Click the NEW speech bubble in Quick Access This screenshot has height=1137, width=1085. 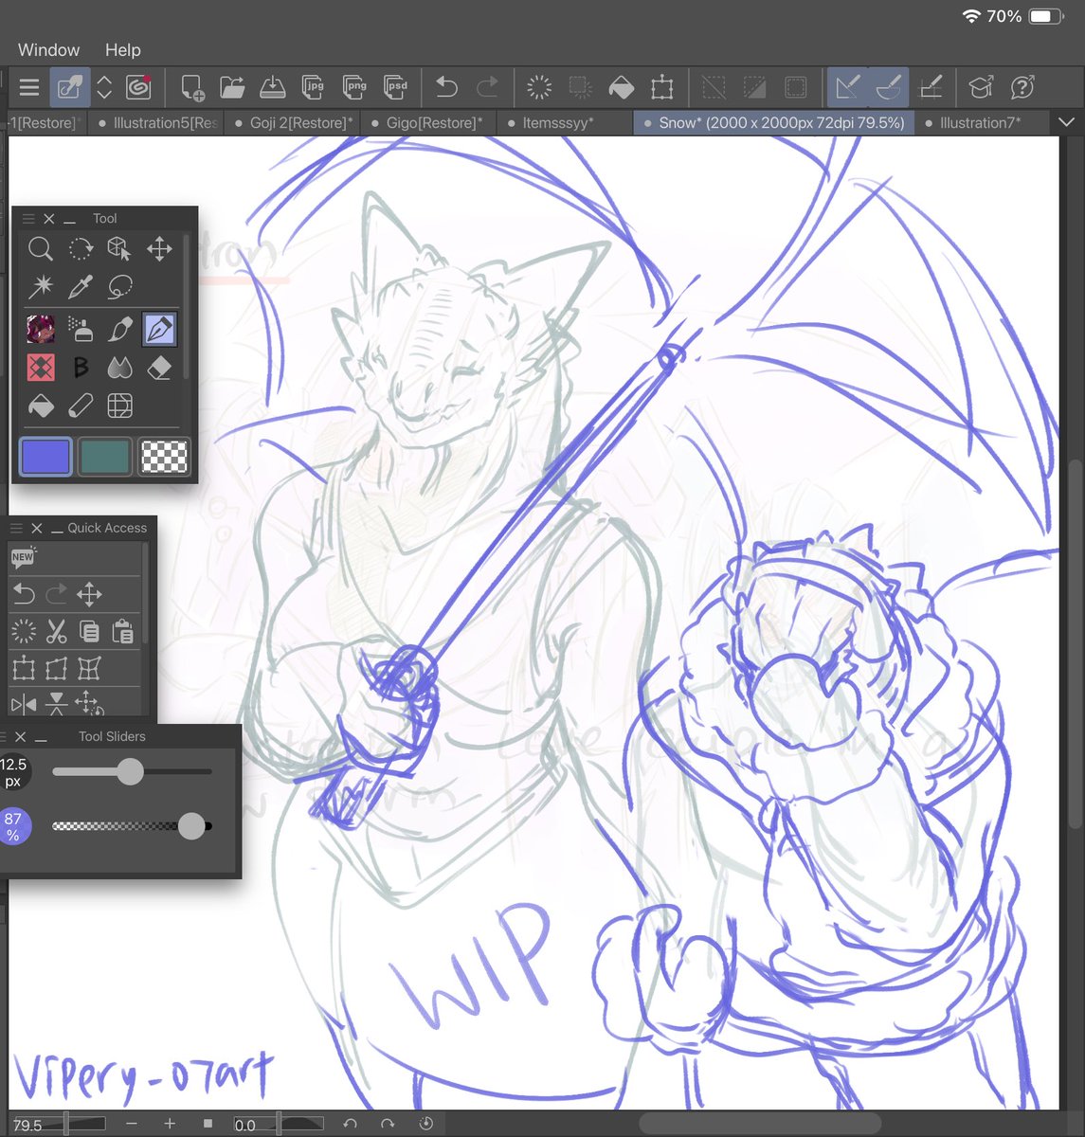coord(23,557)
